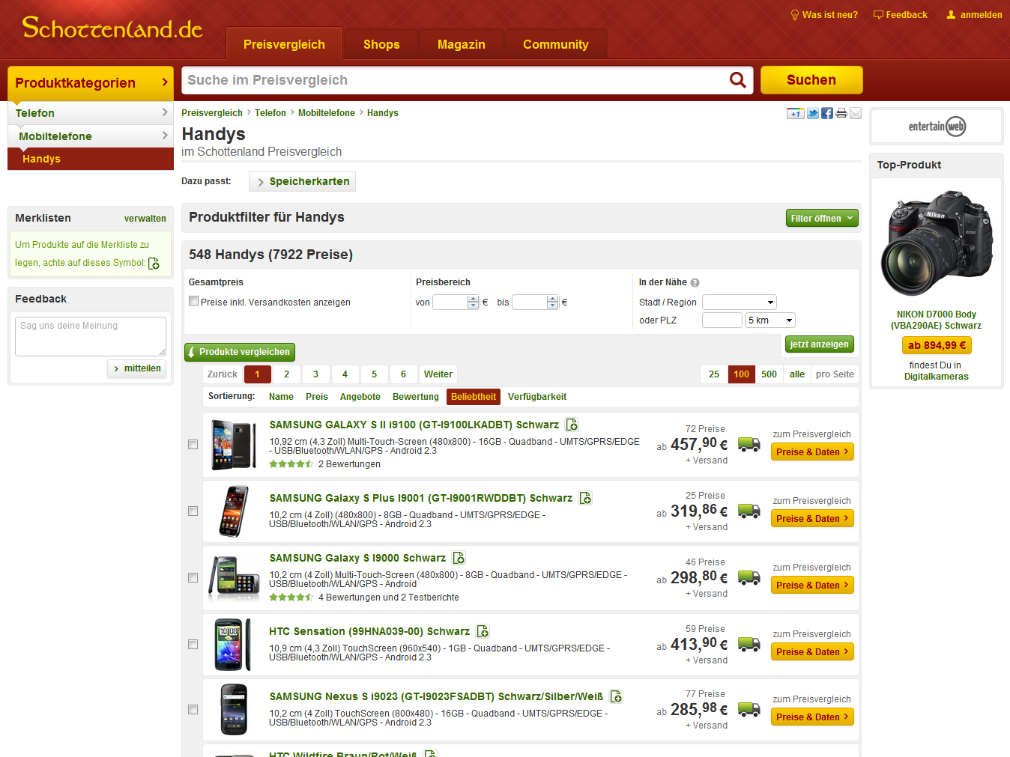Viewport: 1010px width, 757px height.
Task: Open the Speicherkarten related category
Action: (x=302, y=182)
